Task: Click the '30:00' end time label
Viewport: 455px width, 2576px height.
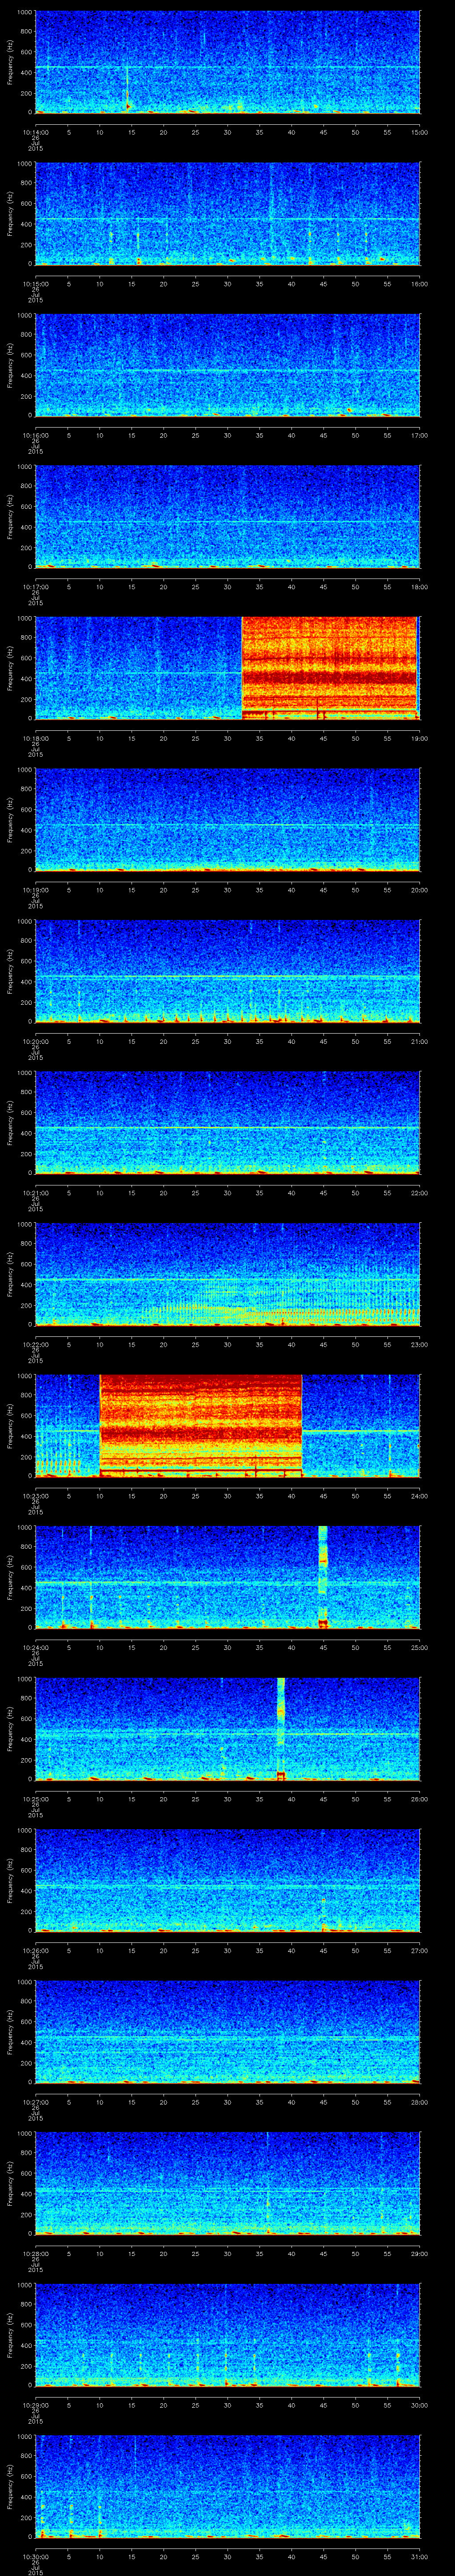Action: click(x=419, y=2405)
